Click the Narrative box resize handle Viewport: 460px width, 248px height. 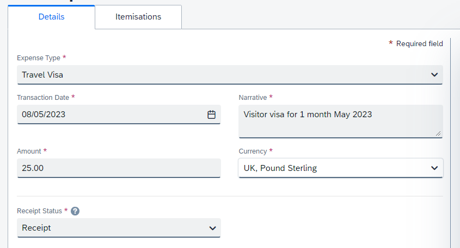[438, 133]
